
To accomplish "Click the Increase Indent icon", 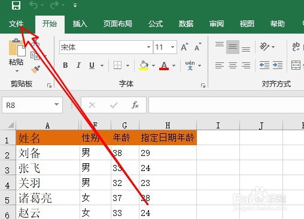I will 278,65.
